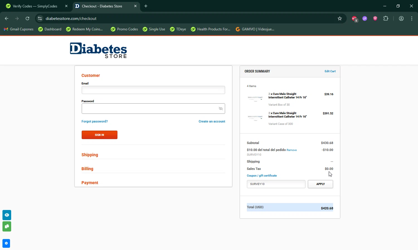Toggle password visibility eye icon
Image resolution: width=418 pixels, height=250 pixels.
pyautogui.click(x=221, y=109)
